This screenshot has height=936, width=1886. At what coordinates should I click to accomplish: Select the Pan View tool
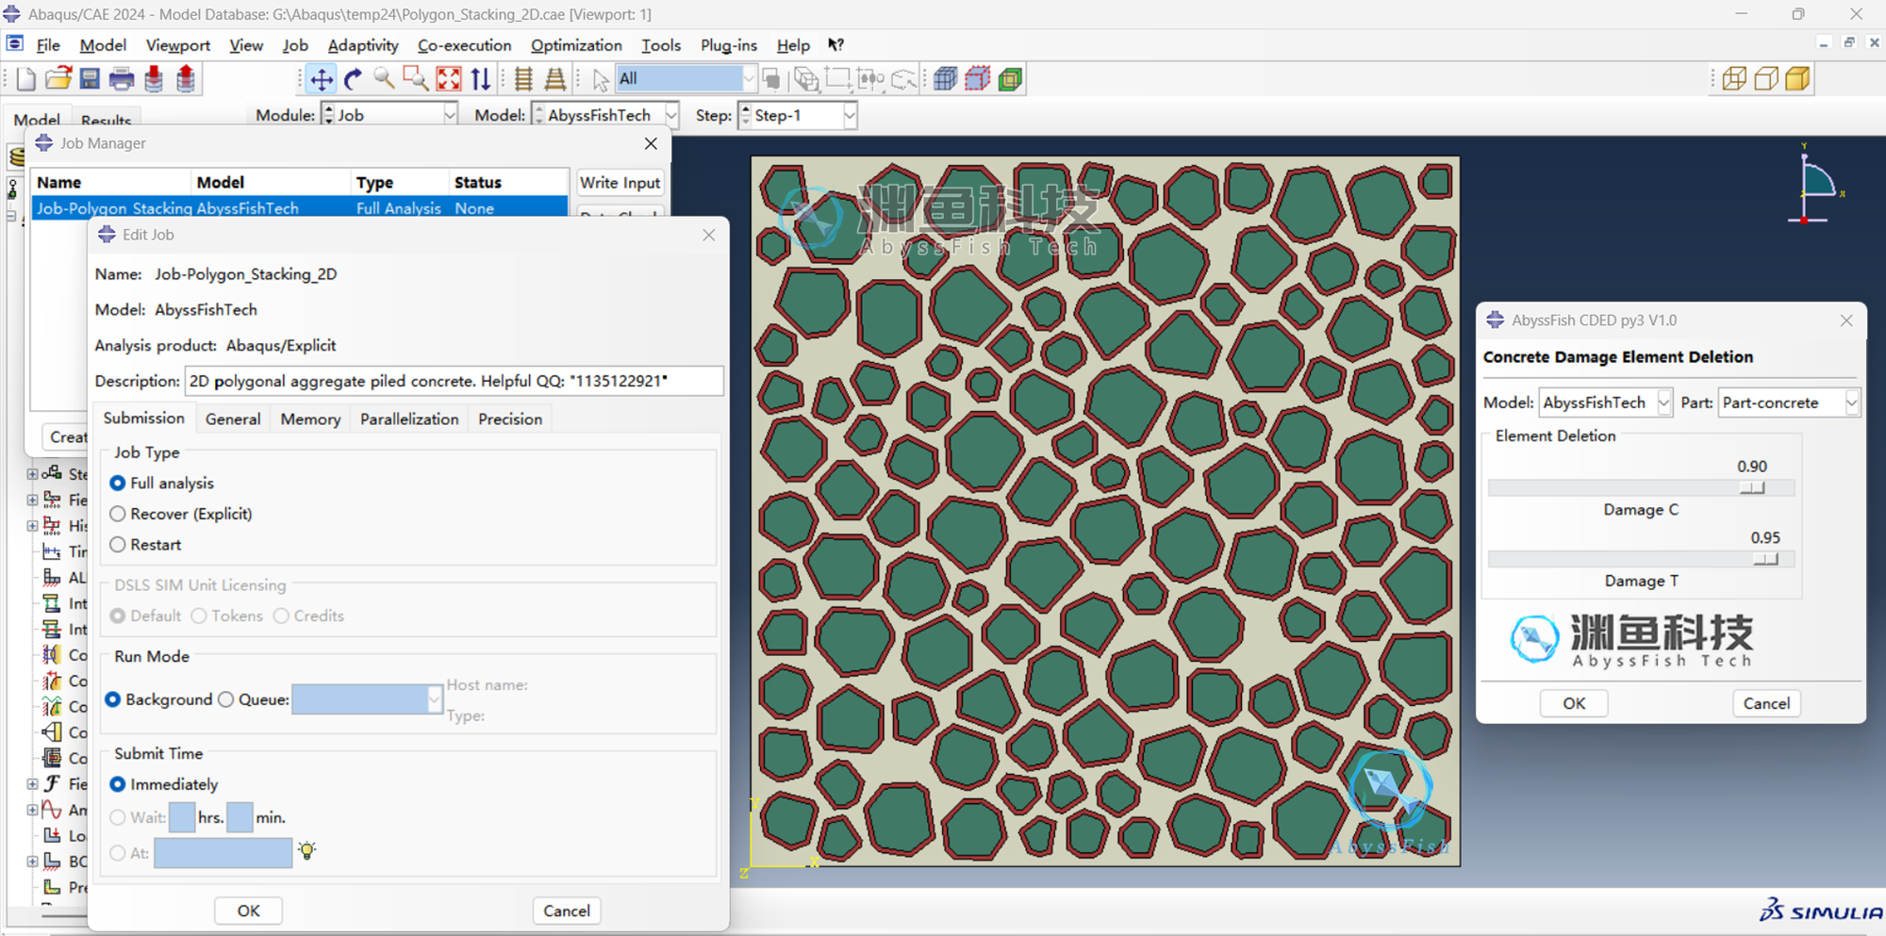(322, 79)
